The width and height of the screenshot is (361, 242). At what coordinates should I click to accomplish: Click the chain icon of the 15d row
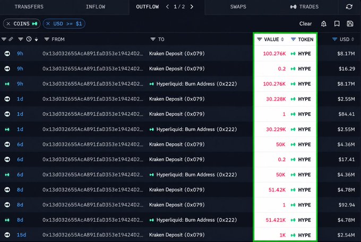(7, 235)
